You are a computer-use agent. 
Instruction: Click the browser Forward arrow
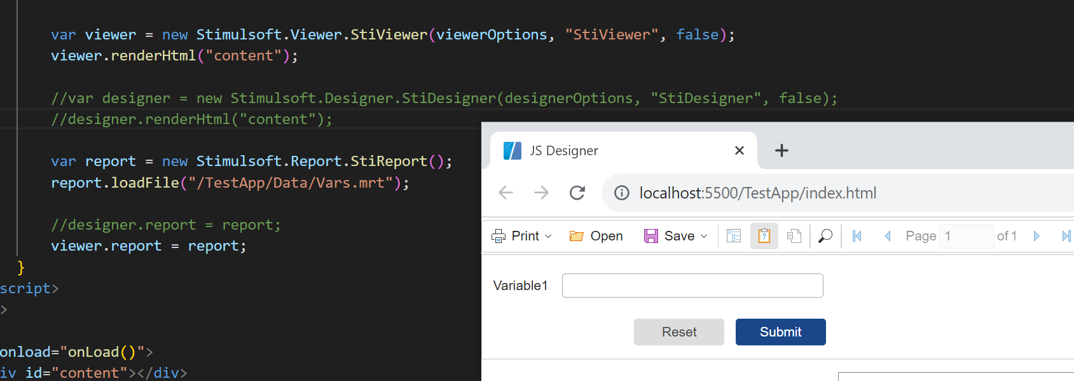pos(541,193)
